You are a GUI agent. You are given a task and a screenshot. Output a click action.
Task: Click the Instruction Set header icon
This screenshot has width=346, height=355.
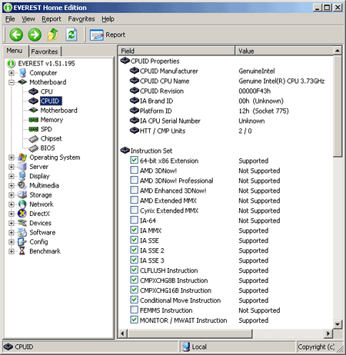125,151
